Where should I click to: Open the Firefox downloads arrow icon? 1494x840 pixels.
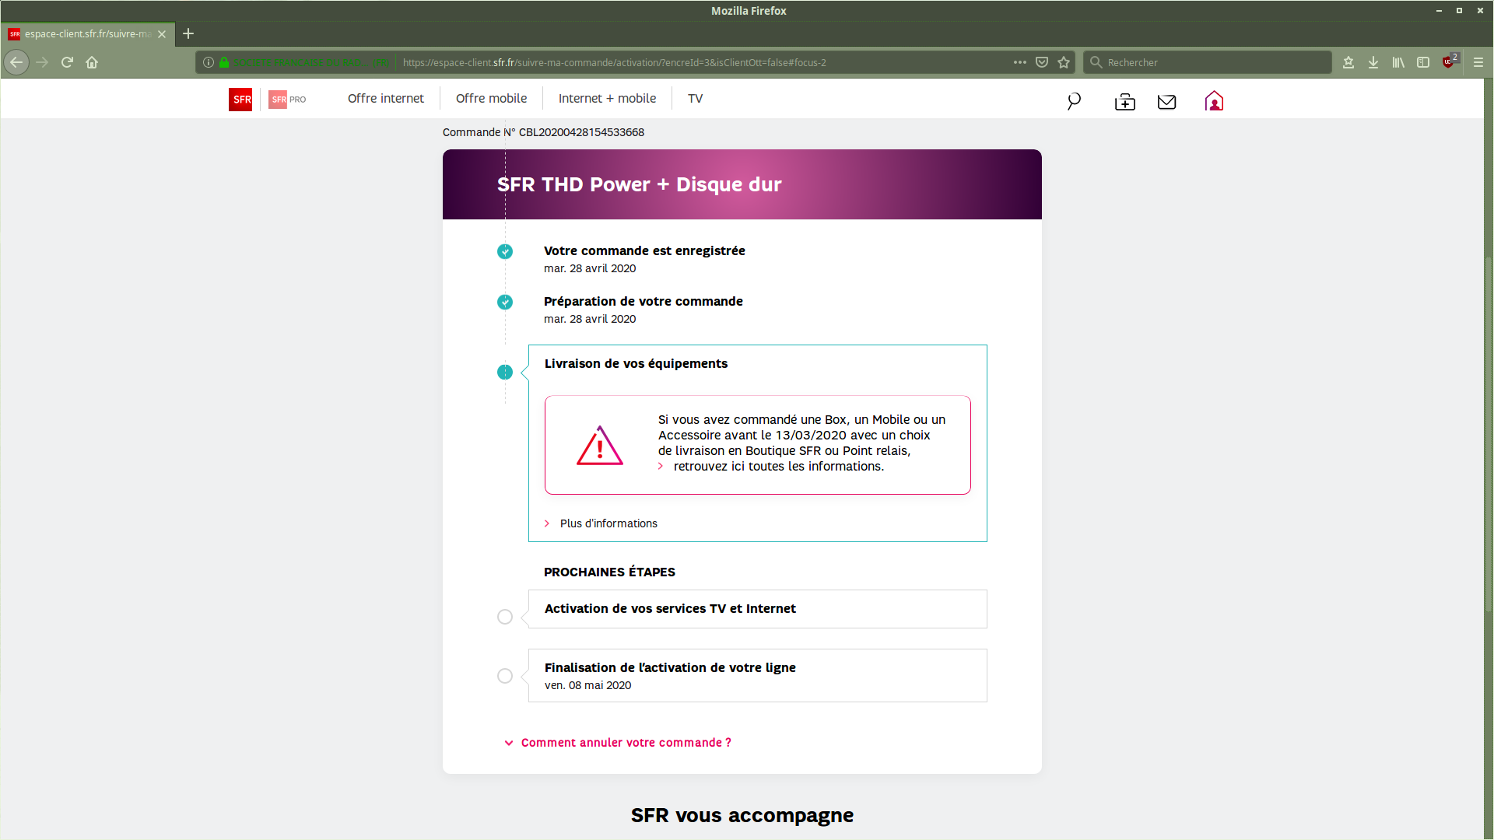[1373, 62]
